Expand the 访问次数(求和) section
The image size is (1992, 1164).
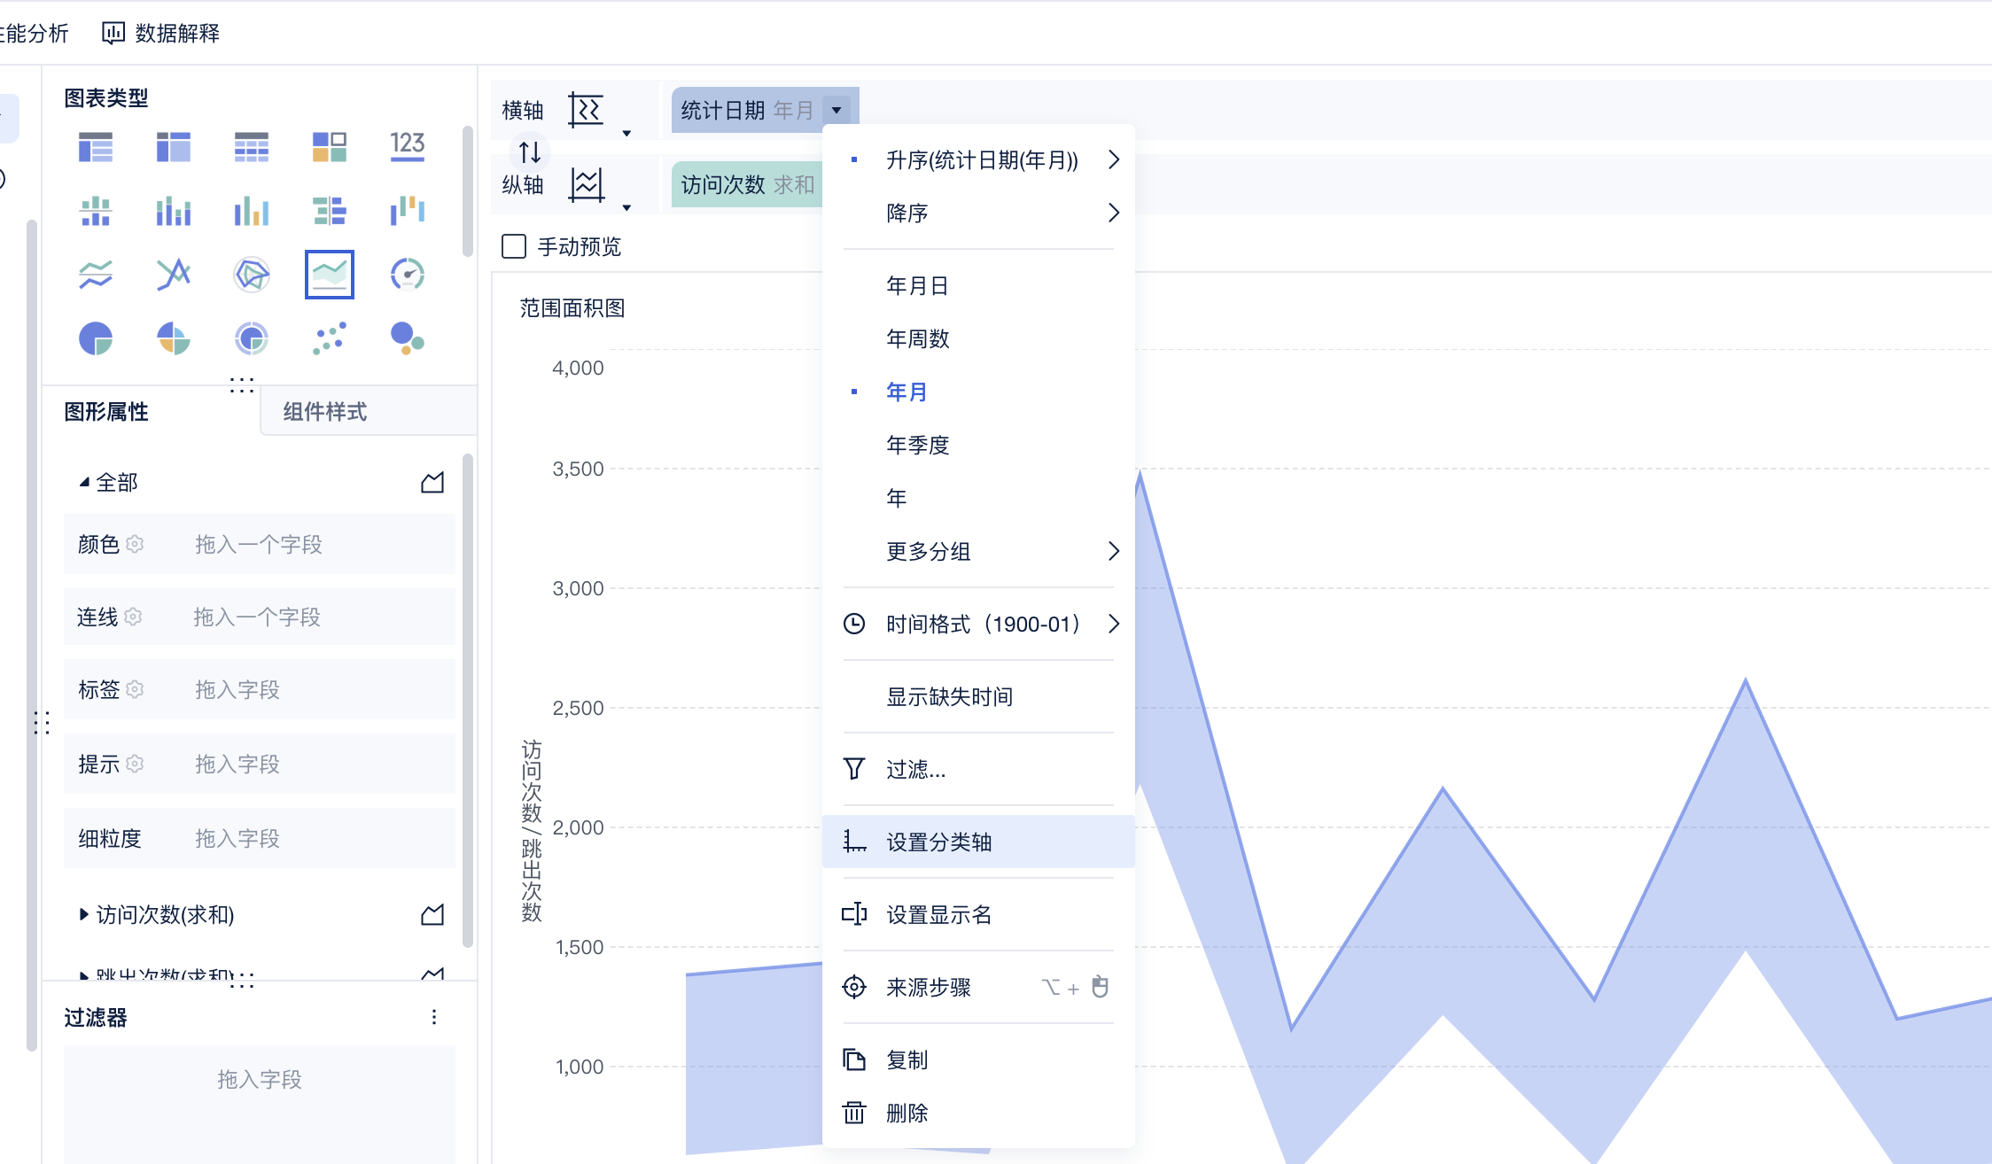(x=84, y=914)
